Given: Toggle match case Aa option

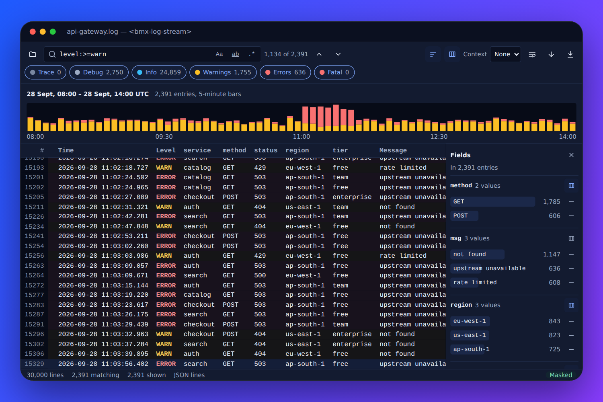Looking at the screenshot, I should point(219,54).
